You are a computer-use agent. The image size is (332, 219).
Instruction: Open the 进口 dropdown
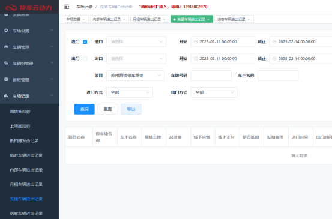click(136, 41)
